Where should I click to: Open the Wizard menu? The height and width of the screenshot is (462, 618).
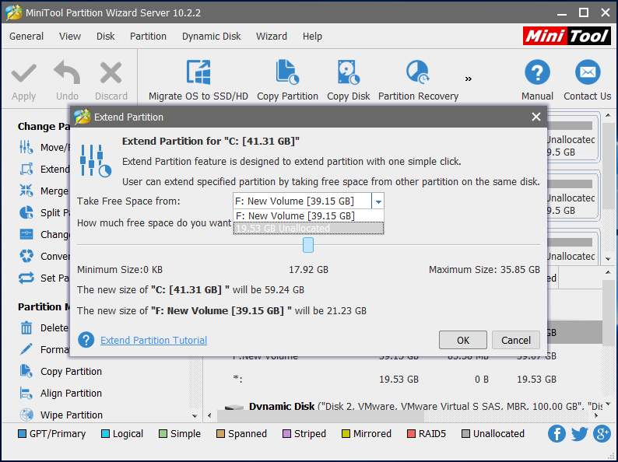pyautogui.click(x=272, y=37)
